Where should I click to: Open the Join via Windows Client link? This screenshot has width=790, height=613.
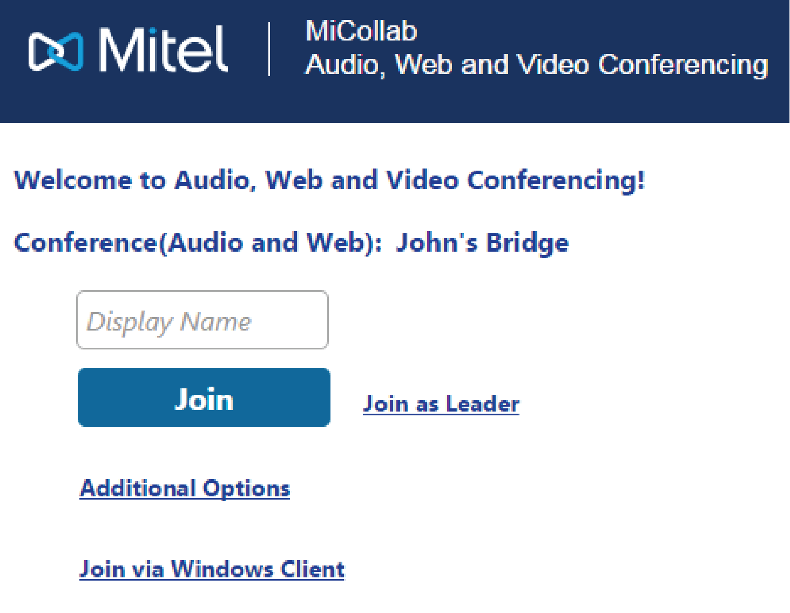pyautogui.click(x=212, y=569)
